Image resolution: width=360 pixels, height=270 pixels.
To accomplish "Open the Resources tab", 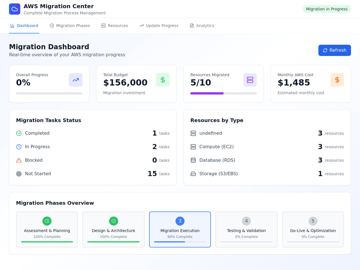I will click(114, 26).
